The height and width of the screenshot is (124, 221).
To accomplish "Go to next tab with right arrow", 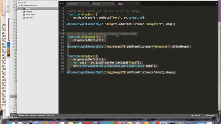I will point(63,4).
